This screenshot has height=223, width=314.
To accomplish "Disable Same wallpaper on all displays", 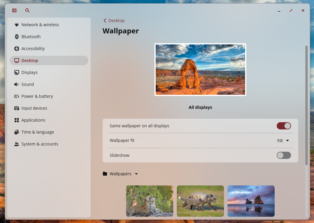I will 284,126.
